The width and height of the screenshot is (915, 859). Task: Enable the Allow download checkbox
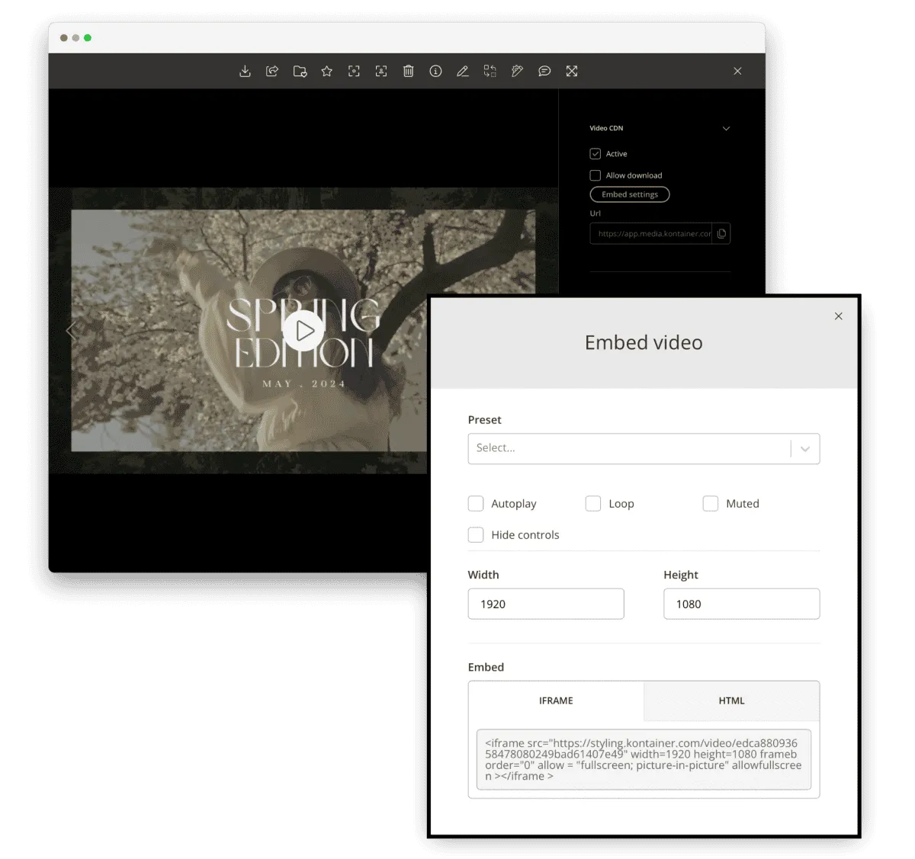click(596, 175)
